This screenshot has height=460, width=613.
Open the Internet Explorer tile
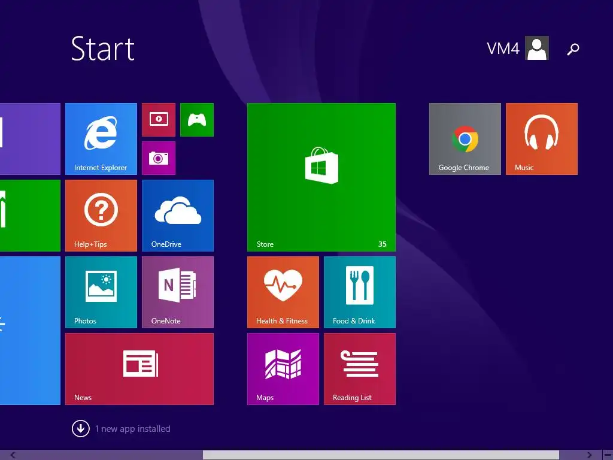pos(101,139)
